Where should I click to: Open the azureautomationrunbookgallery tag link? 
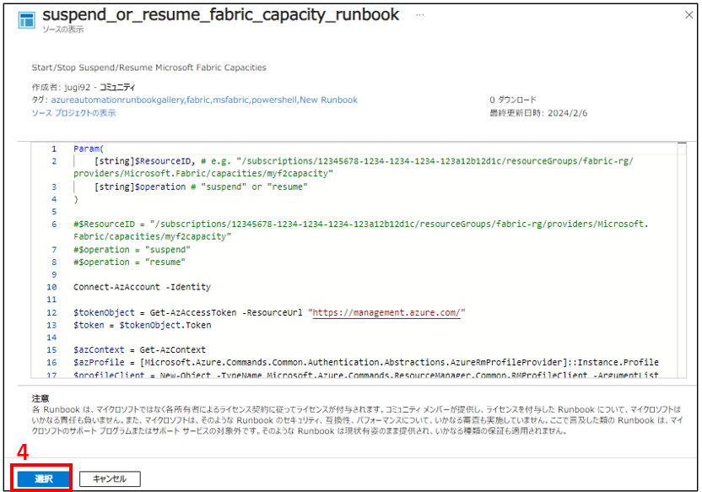point(117,100)
